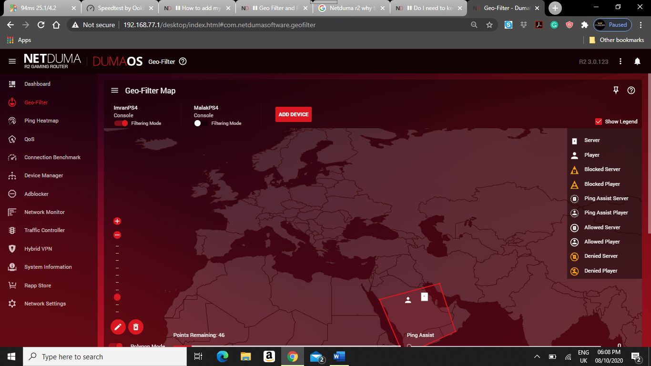This screenshot has height=366, width=651.
Task: Click the Traffic Controller sidebar icon
Action: click(12, 230)
